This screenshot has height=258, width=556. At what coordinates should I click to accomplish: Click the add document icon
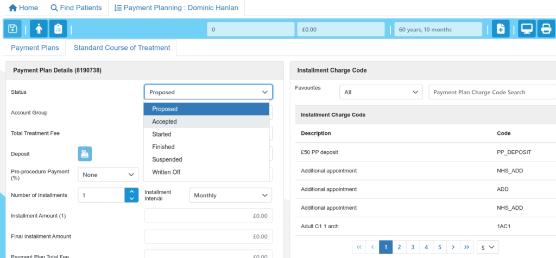coord(501,29)
